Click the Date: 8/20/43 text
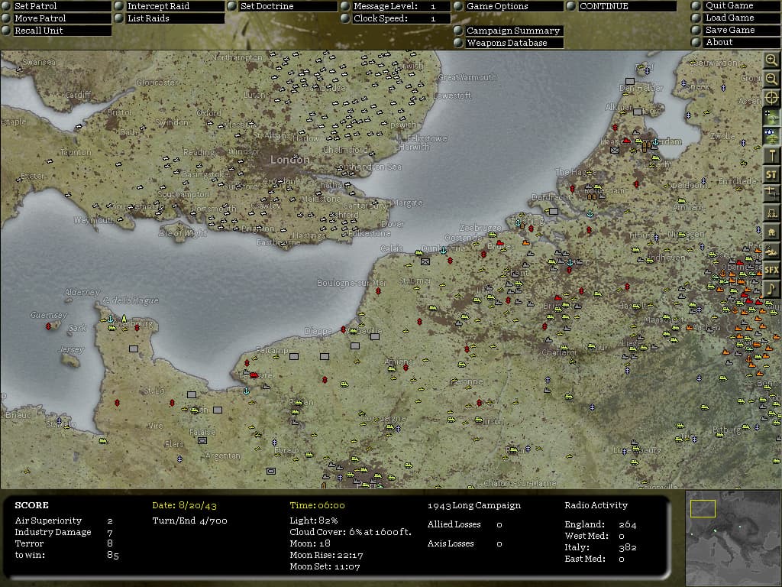The height and width of the screenshot is (587, 782). pos(185,506)
